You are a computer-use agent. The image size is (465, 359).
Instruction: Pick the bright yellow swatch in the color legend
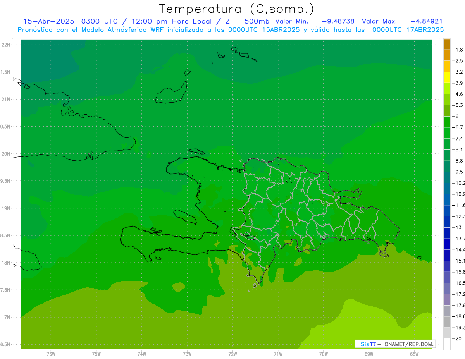(447, 77)
